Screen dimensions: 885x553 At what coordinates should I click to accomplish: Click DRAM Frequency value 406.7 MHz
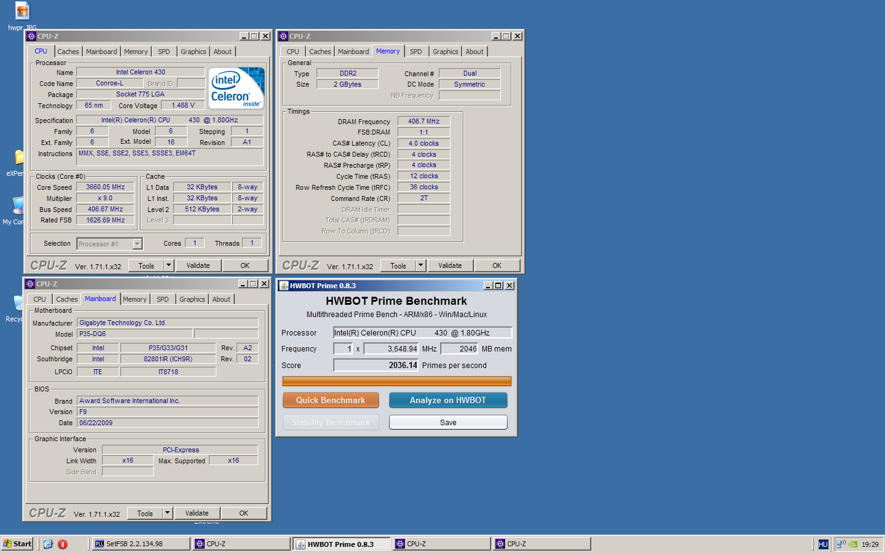click(424, 121)
